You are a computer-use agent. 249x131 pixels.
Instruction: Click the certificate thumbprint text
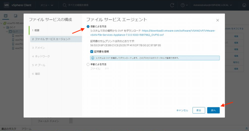tap(126, 45)
